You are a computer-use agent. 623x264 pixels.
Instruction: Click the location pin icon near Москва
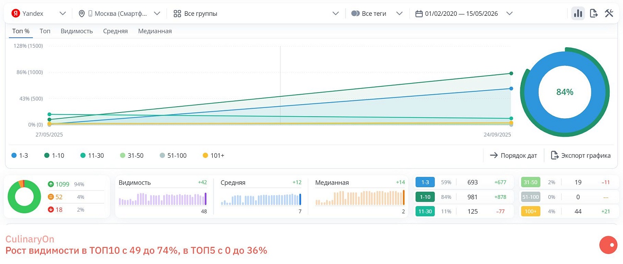coord(81,13)
